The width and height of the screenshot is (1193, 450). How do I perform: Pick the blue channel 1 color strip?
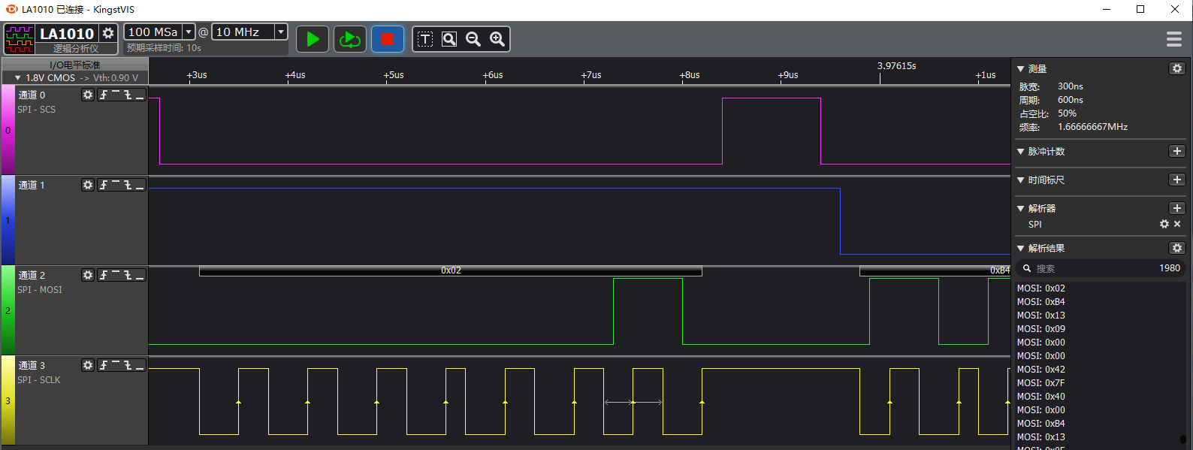click(8, 220)
